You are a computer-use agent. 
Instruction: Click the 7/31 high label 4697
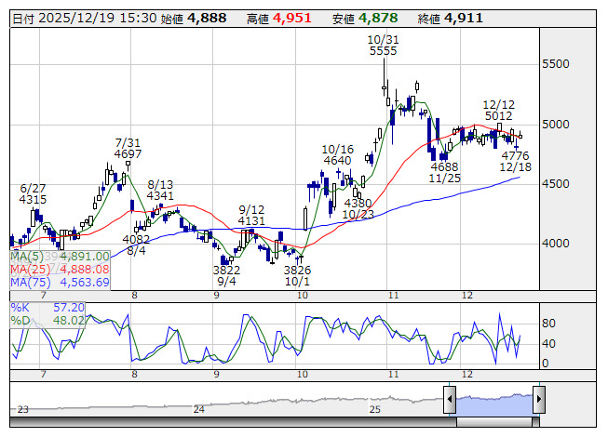pyautogui.click(x=128, y=153)
